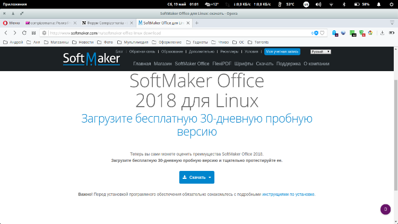
Task: Click the Моя учетная запись button
Action: [282, 52]
